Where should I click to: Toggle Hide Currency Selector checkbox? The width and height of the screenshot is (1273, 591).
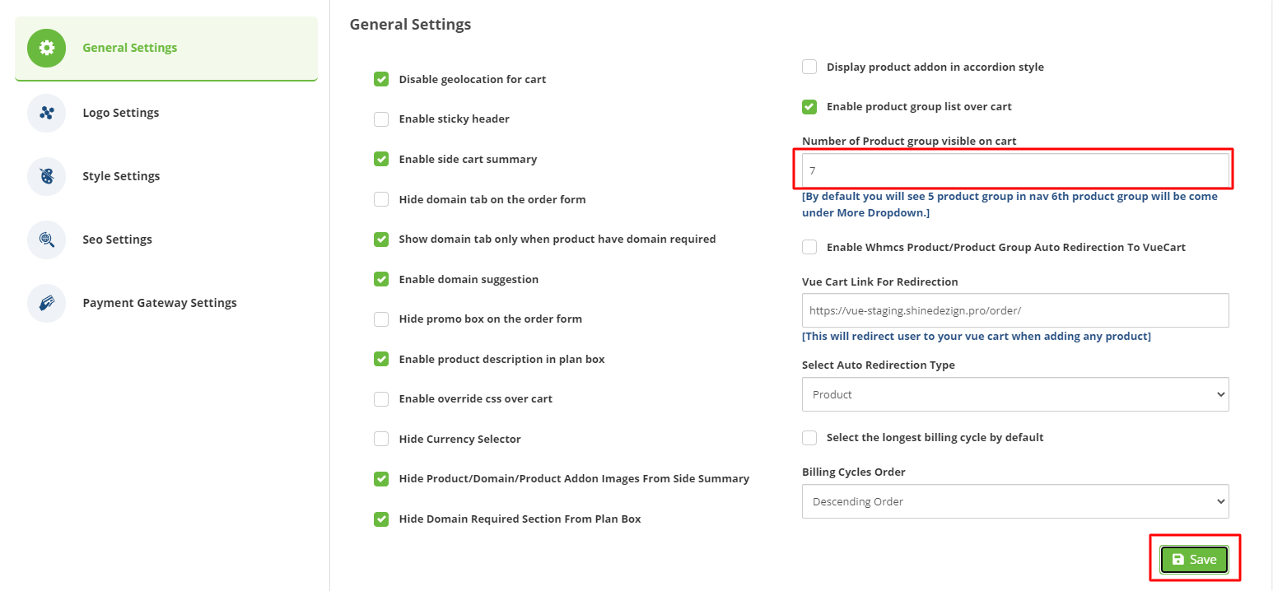tap(381, 439)
